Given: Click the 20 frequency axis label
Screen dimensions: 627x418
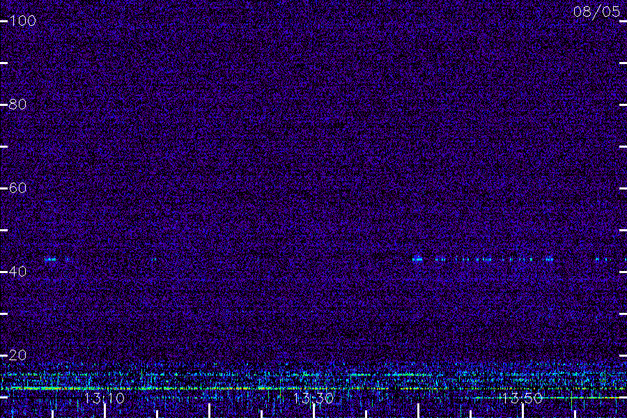Looking at the screenshot, I should (x=17, y=355).
